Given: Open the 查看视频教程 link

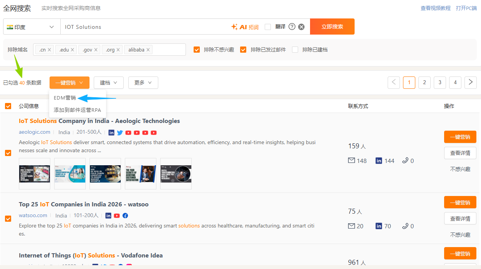Looking at the screenshot, I should pos(436,8).
